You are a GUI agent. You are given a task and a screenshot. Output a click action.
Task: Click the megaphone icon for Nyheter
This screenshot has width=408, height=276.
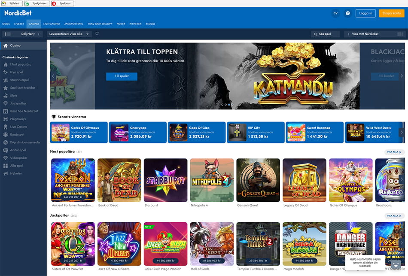6,173
